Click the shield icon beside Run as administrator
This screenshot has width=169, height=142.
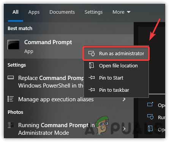[x=92, y=54]
